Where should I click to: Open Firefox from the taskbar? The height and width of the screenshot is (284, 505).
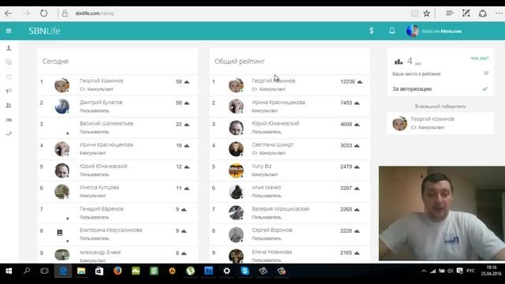click(118, 271)
